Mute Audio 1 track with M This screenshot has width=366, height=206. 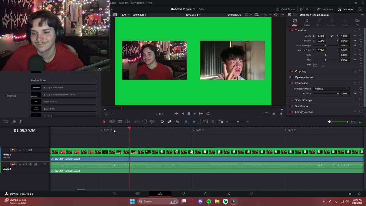(x=35, y=164)
